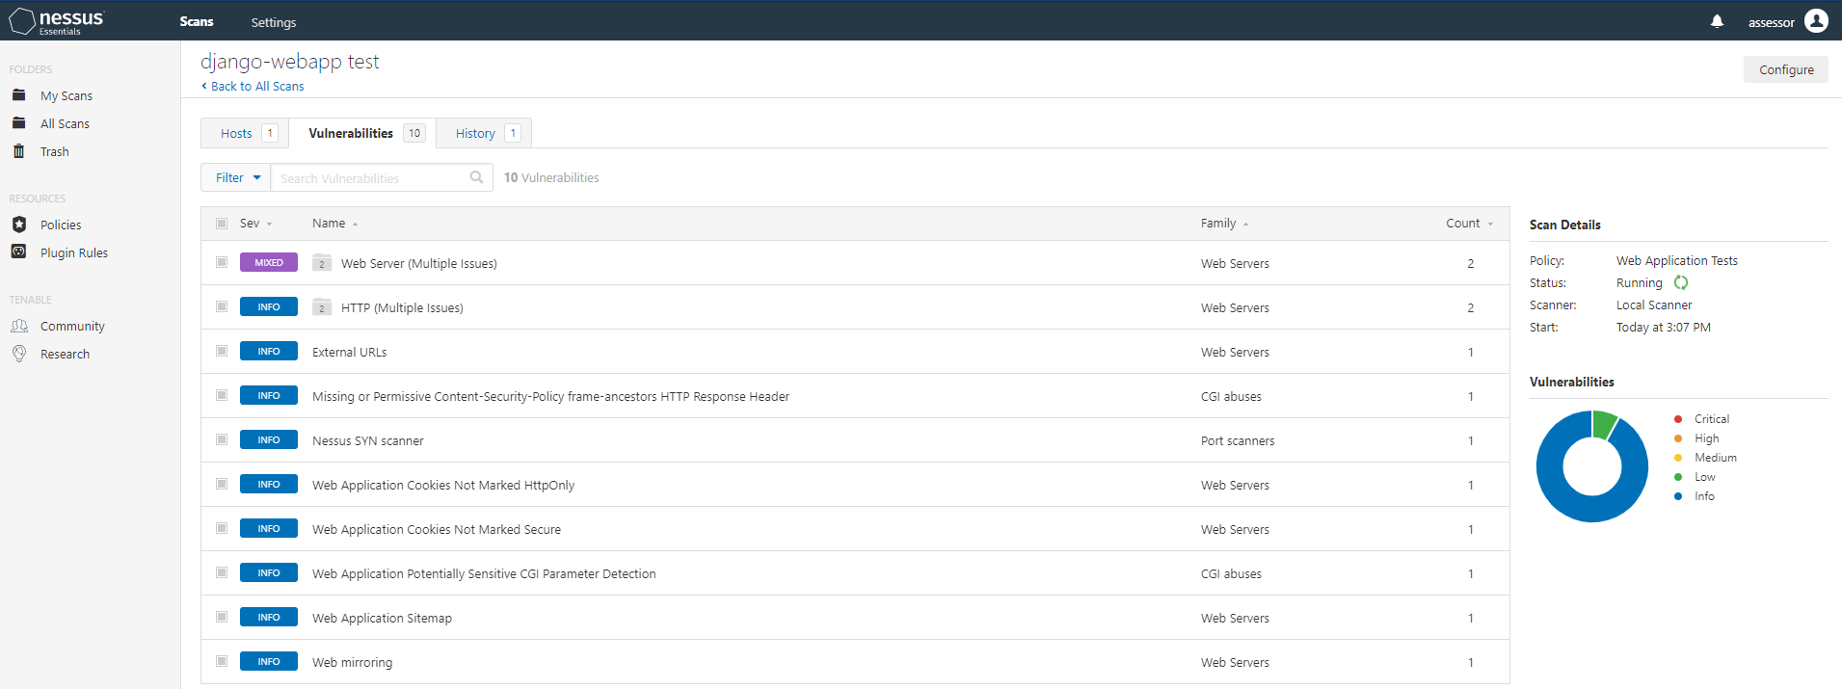Click the MIXED severity badge
This screenshot has width=1842, height=689.
[269, 262]
